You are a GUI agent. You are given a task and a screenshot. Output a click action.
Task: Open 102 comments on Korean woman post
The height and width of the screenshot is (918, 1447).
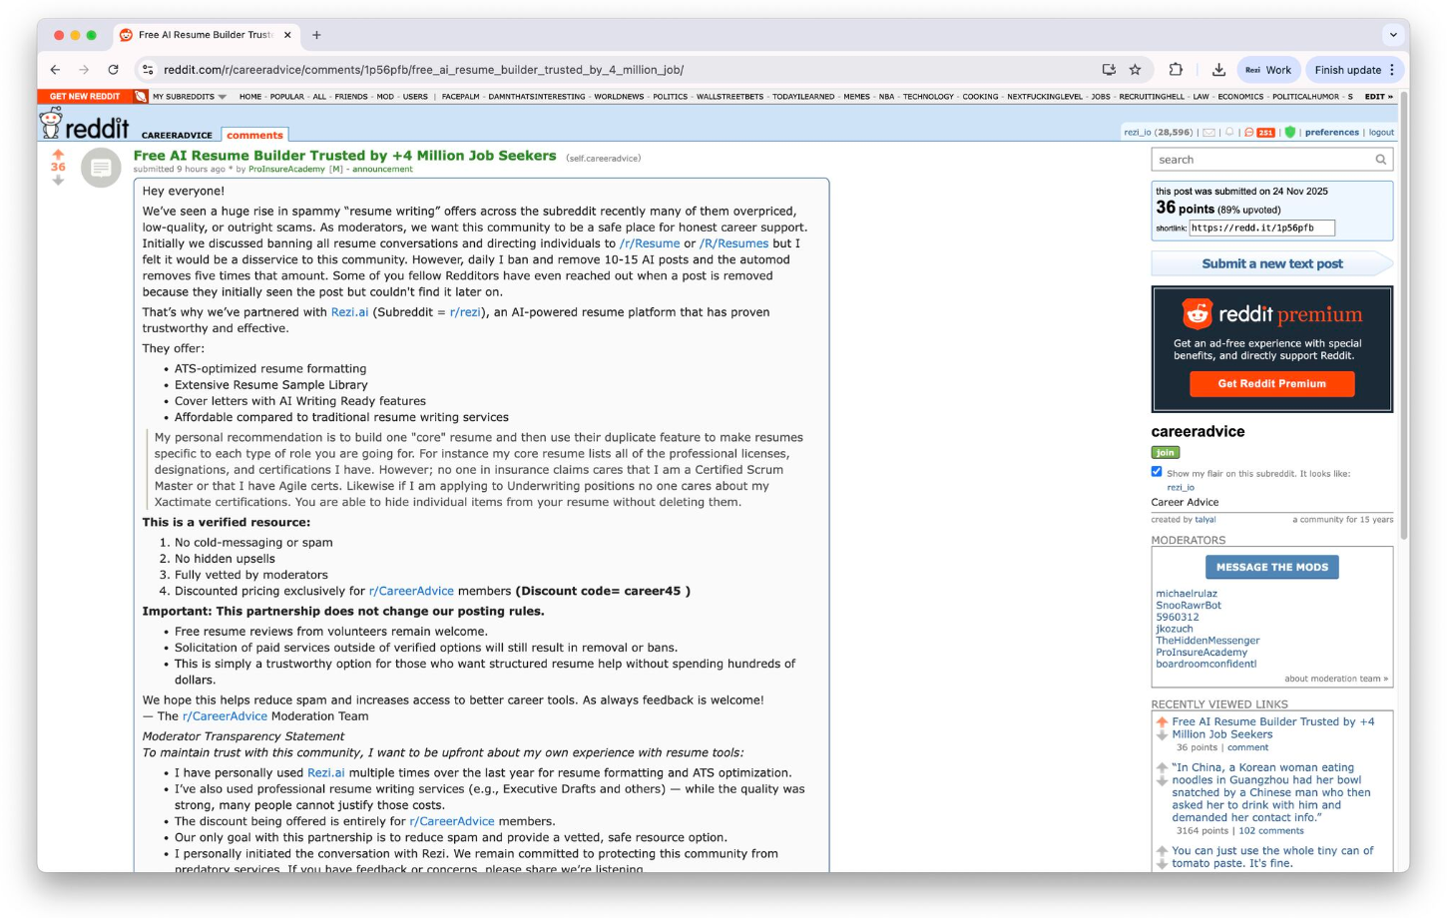point(1271,831)
